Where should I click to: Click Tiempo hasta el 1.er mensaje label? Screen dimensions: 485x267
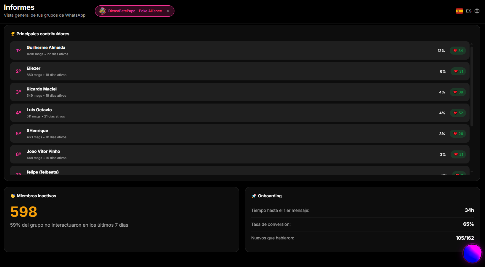(x=280, y=210)
